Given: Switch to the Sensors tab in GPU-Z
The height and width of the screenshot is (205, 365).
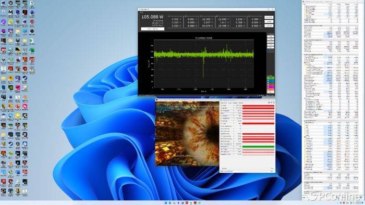Looking at the screenshot, I should tap(229, 103).
